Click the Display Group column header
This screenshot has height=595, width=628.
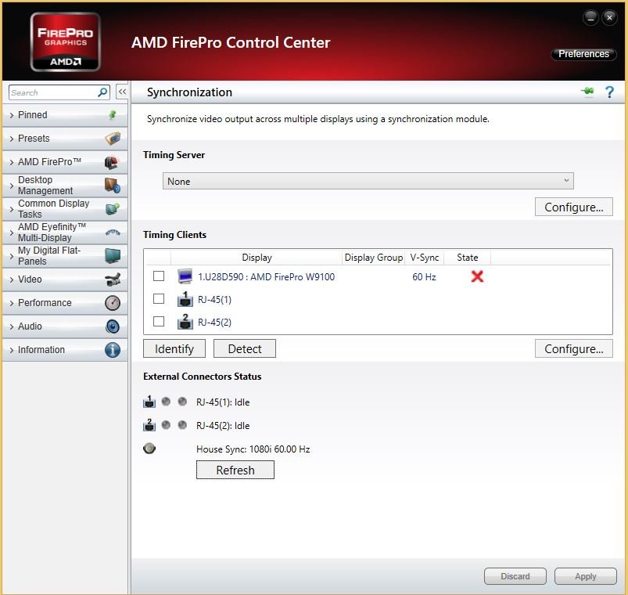click(374, 258)
